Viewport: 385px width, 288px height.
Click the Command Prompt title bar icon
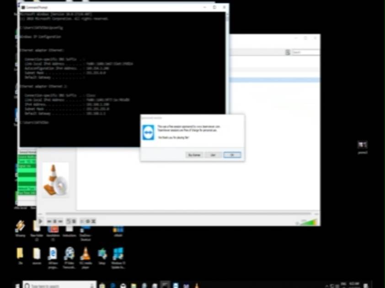(23, 7)
